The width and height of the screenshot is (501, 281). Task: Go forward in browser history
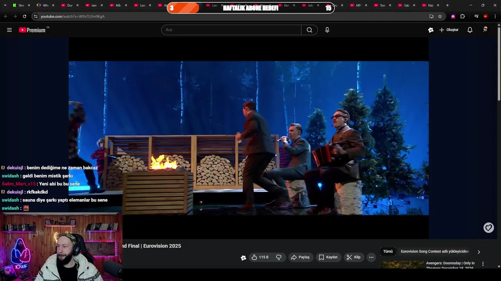(x=15, y=16)
